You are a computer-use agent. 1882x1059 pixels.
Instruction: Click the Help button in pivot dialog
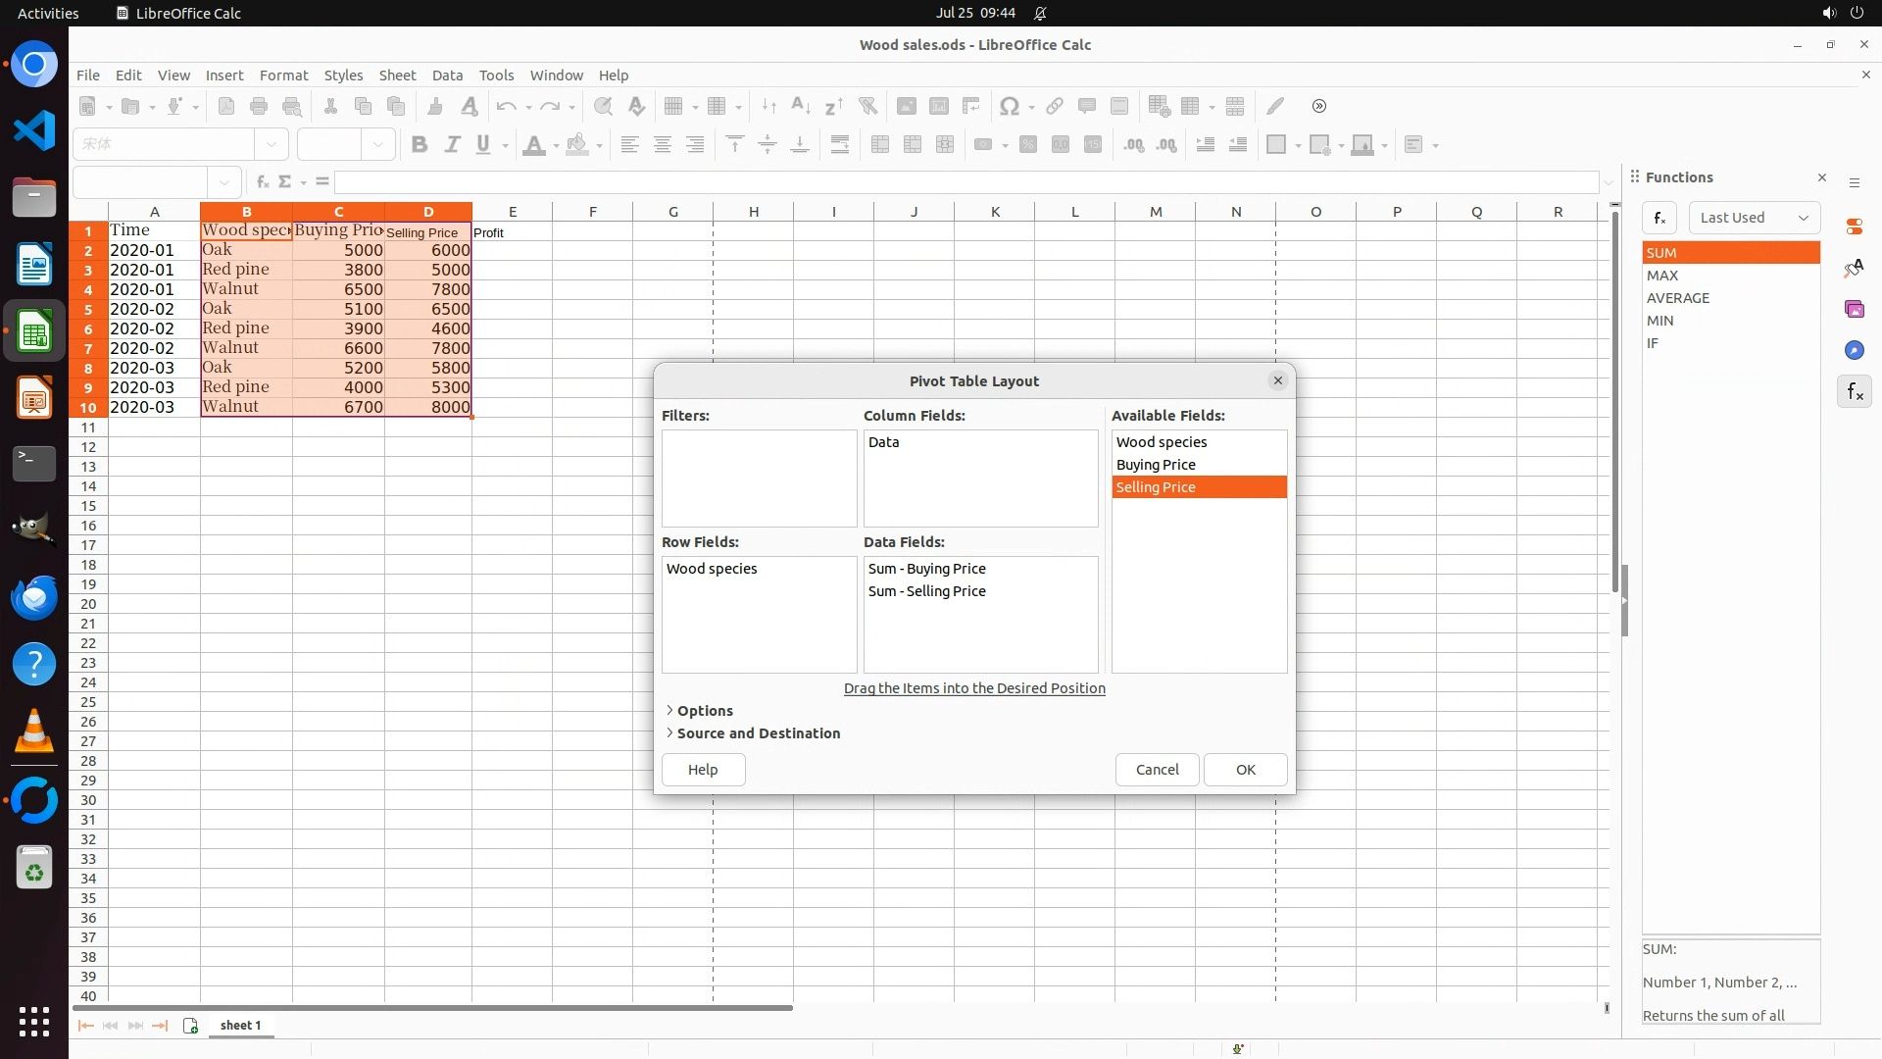pyautogui.click(x=703, y=770)
